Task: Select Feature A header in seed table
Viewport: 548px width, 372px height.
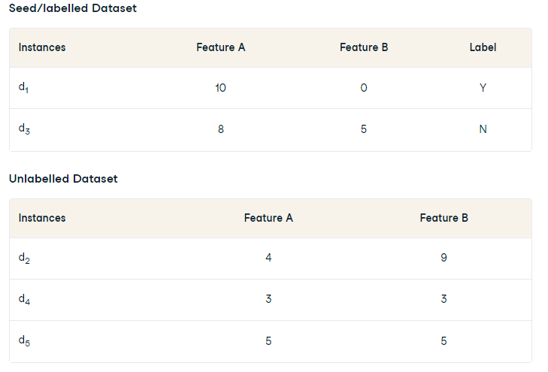Action: [x=220, y=47]
